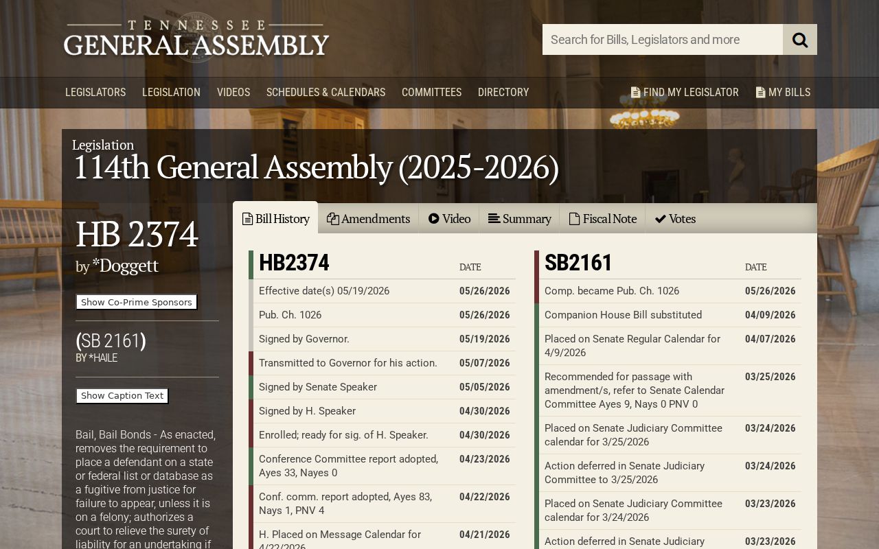Expand the Show Co-Prime Sponsors button
879x549 pixels.
137,302
